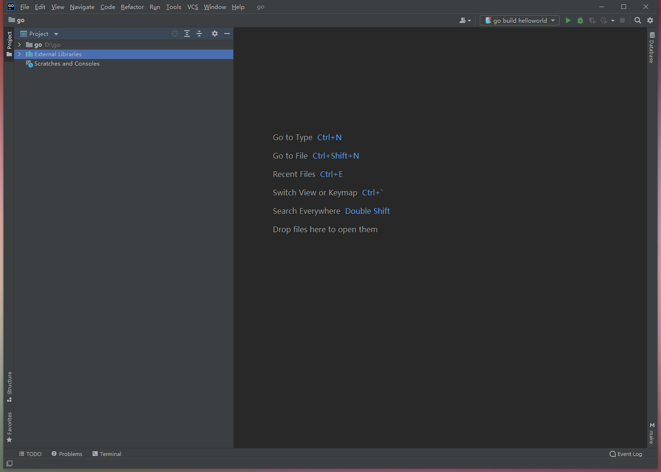This screenshot has width=661, height=472.
Task: Toggle the Structure tool window tab
Action: point(9,387)
